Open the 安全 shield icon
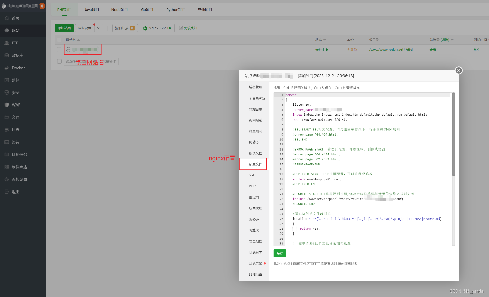The height and width of the screenshot is (297, 489). tap(6, 93)
